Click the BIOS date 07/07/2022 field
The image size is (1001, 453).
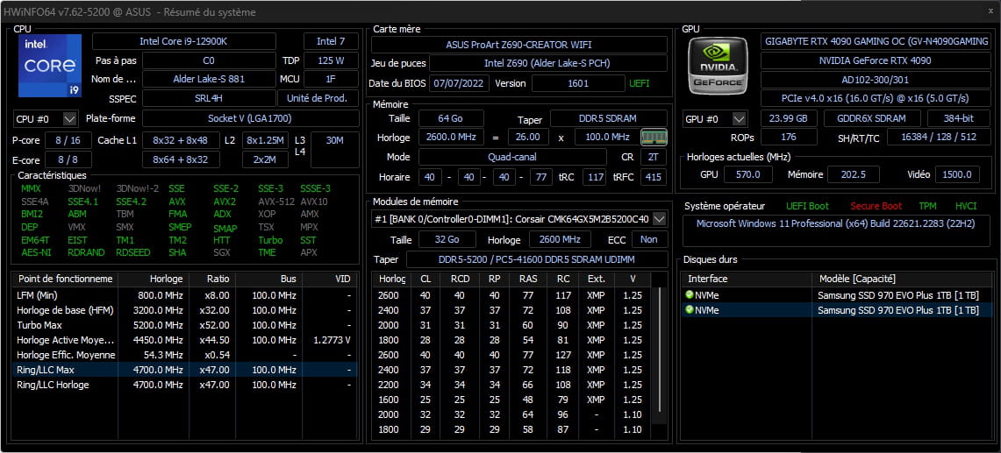460,83
